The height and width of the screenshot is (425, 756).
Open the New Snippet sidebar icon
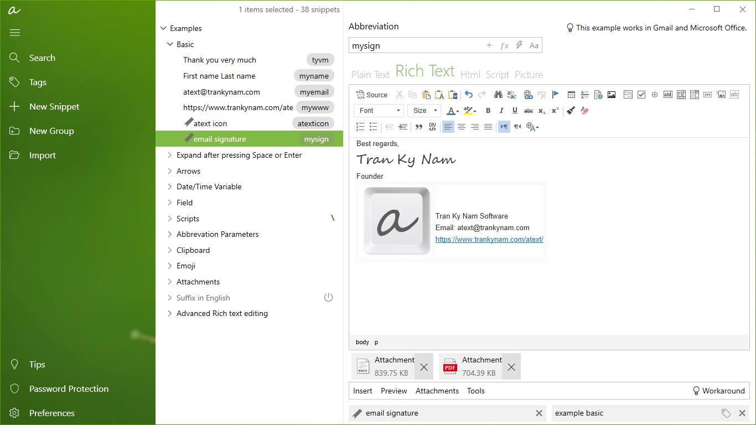(14, 106)
